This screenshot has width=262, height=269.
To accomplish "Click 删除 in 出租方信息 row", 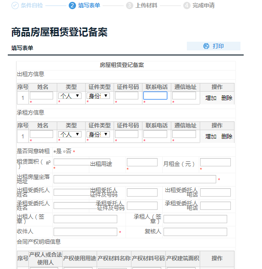I will (x=227, y=98).
